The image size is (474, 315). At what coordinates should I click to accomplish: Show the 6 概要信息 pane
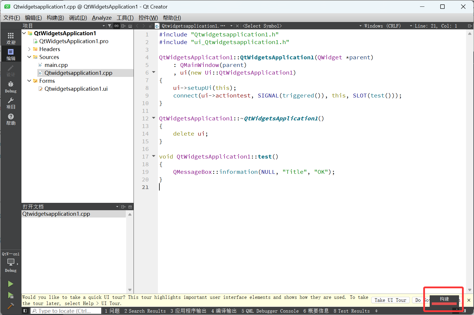(316, 311)
